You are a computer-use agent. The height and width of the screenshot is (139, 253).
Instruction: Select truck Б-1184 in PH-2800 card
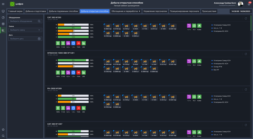coord(145,98)
